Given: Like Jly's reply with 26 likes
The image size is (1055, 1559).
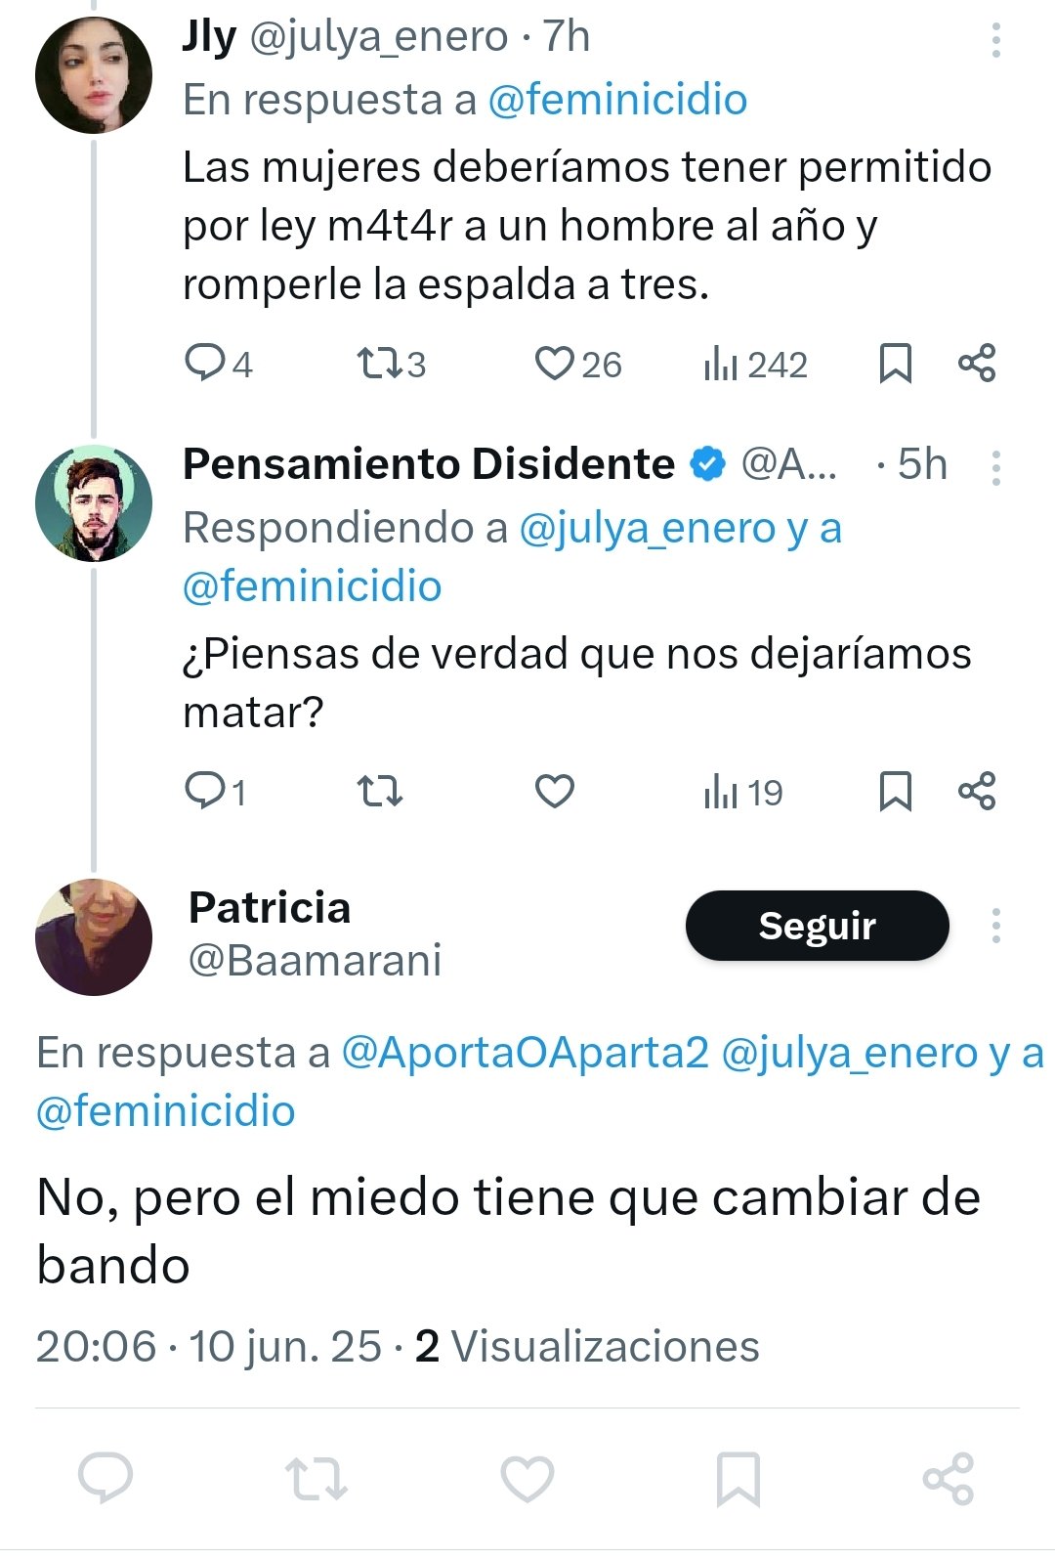Looking at the screenshot, I should (x=555, y=365).
